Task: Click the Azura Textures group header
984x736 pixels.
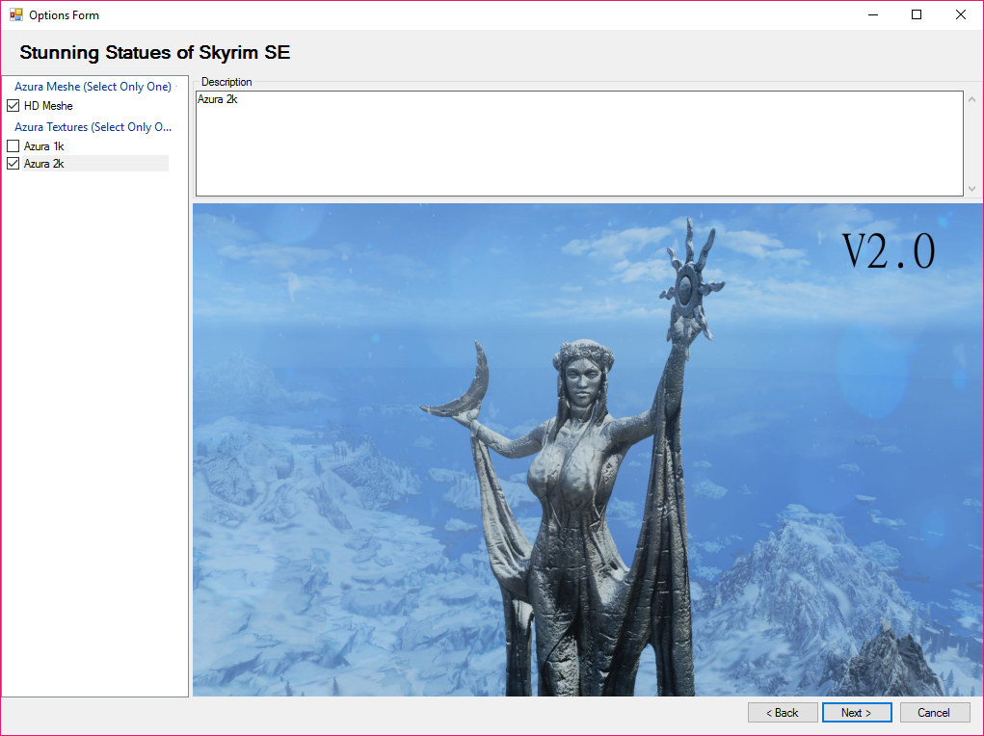Action: tap(93, 127)
